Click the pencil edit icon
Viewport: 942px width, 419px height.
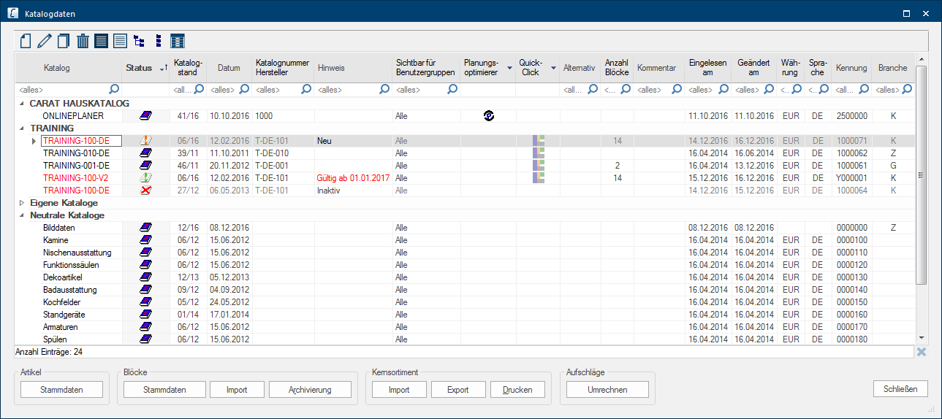pyautogui.click(x=45, y=41)
